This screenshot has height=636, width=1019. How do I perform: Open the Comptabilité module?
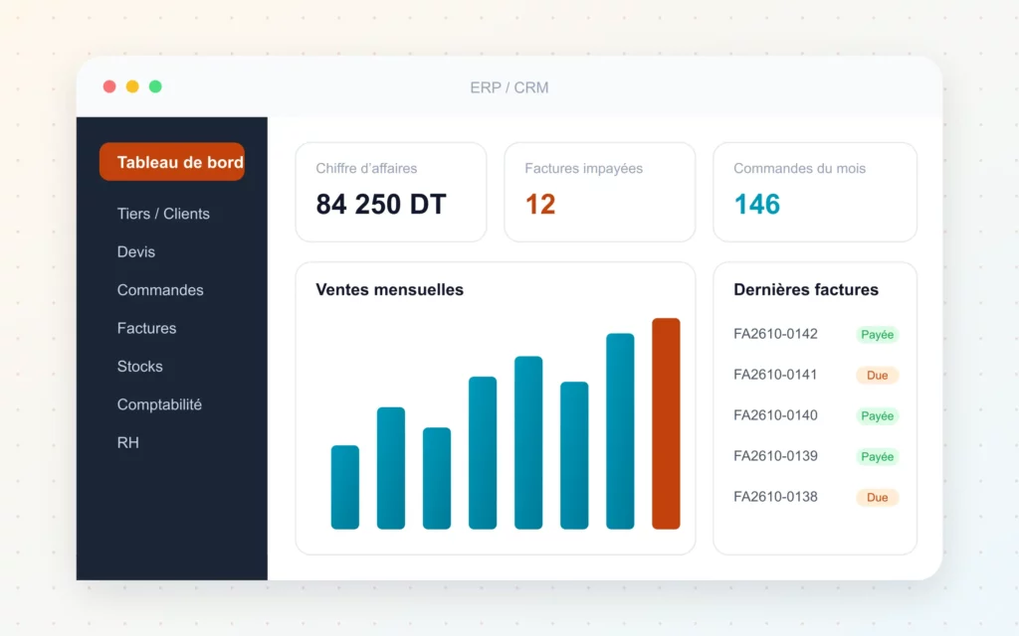pos(159,404)
